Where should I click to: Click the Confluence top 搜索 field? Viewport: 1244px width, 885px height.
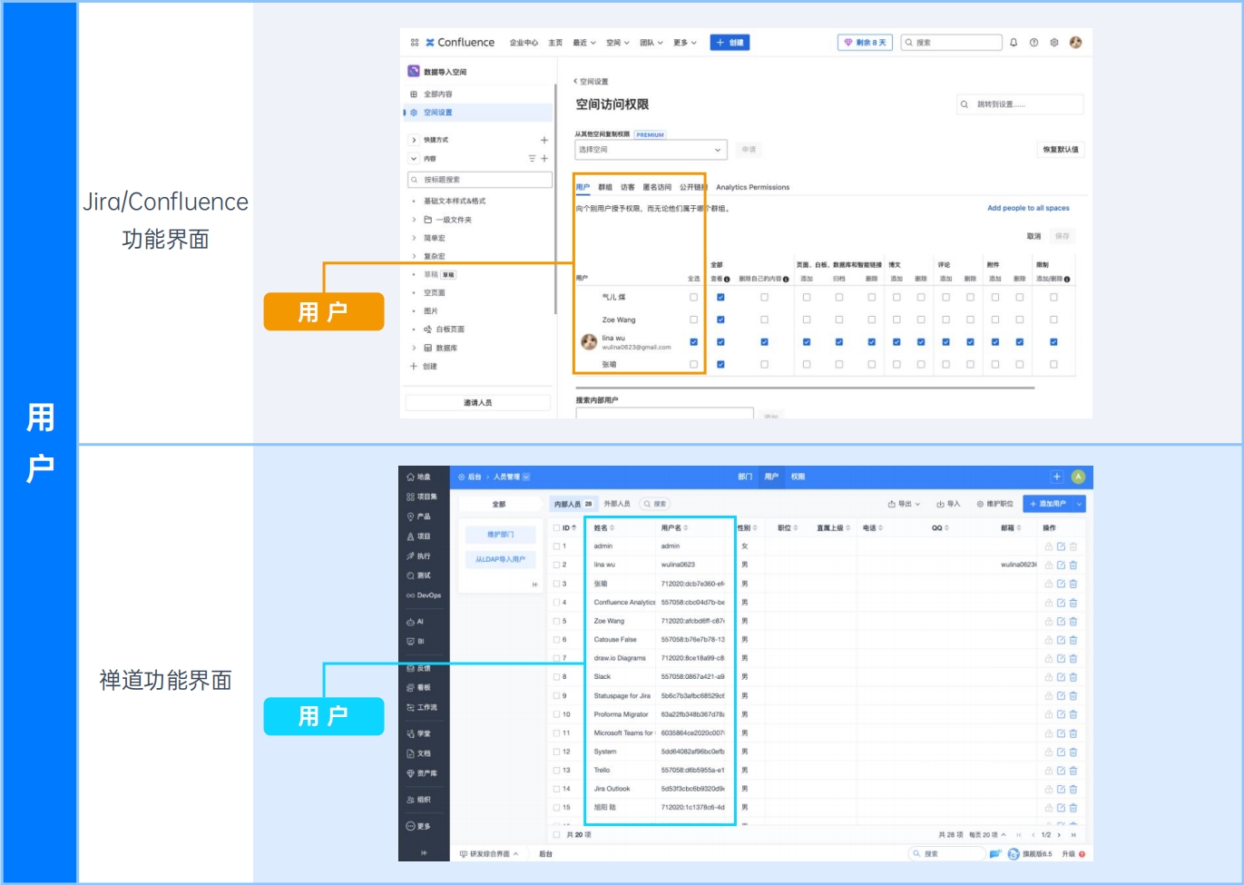(x=952, y=43)
